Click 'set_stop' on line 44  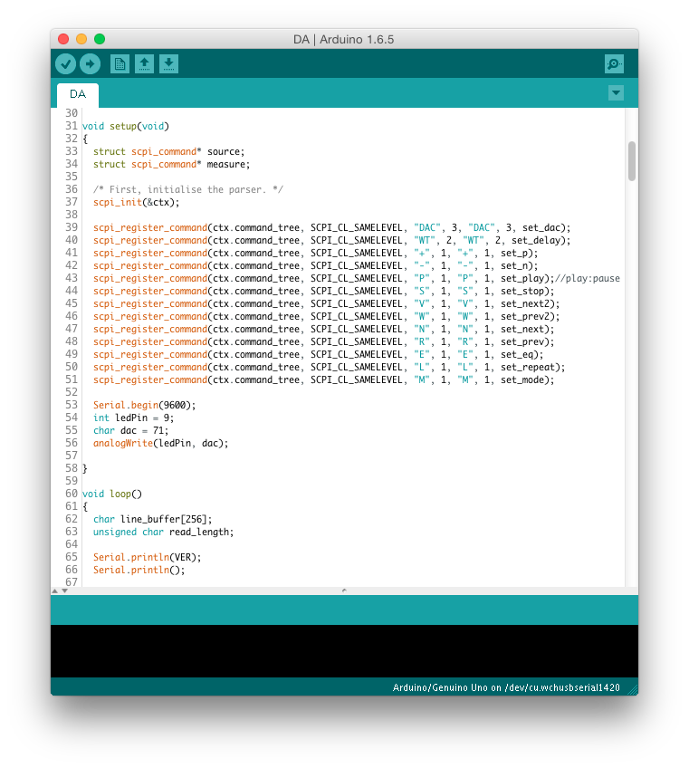522,292
